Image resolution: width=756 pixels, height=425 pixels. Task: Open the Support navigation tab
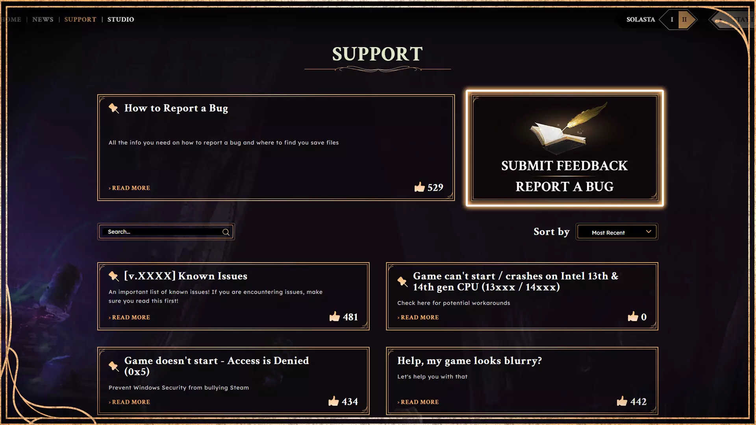coord(80,20)
